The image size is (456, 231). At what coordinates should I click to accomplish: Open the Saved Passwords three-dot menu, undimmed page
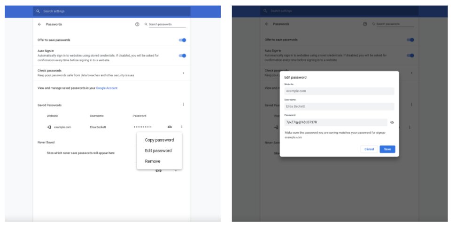pyautogui.click(x=184, y=104)
